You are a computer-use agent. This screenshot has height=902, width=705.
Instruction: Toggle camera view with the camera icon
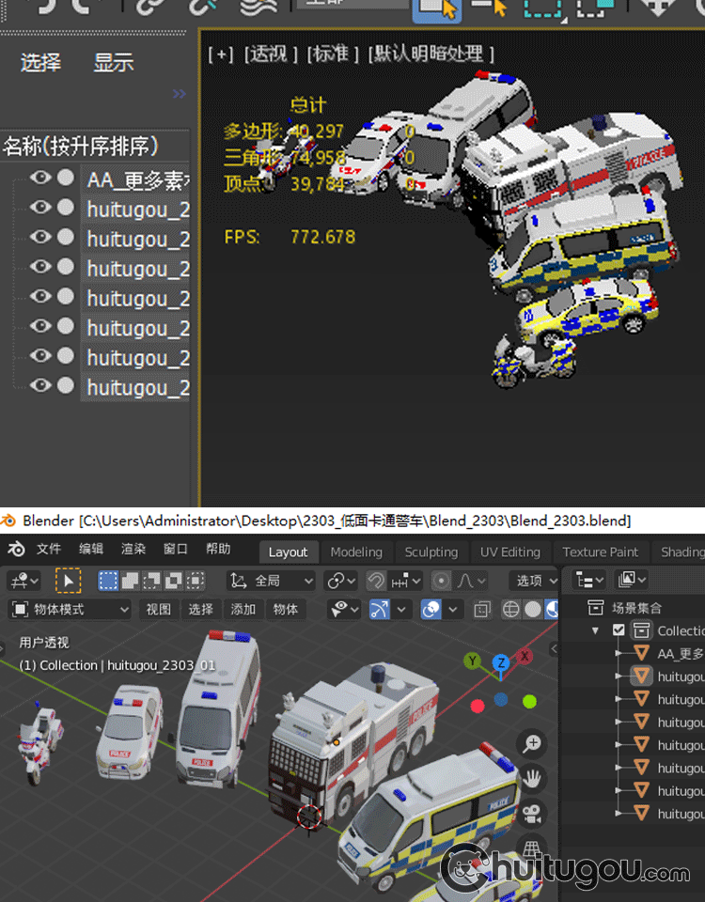[533, 812]
